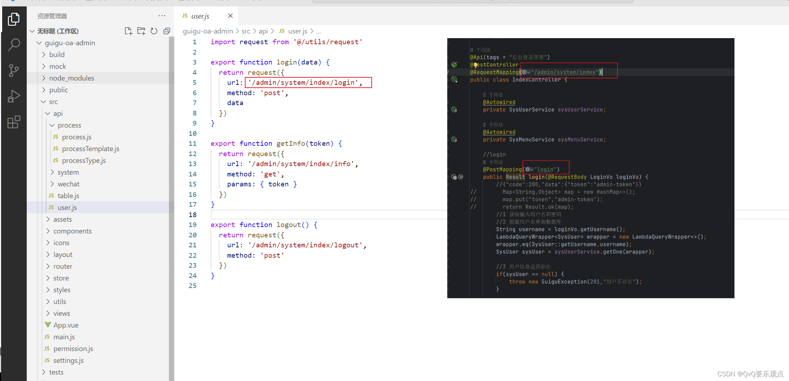Image resolution: width=789 pixels, height=381 pixels.
Task: Open processTemplate.js file
Action: [x=91, y=149]
